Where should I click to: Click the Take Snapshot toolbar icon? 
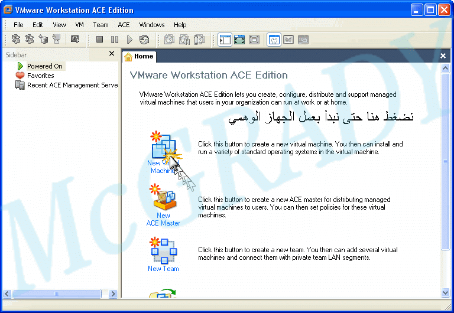point(169,40)
